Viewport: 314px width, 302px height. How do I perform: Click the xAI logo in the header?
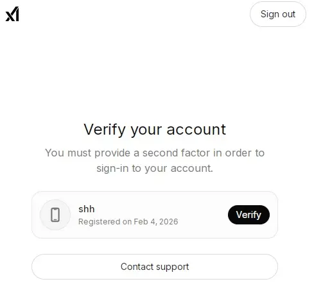(12, 14)
